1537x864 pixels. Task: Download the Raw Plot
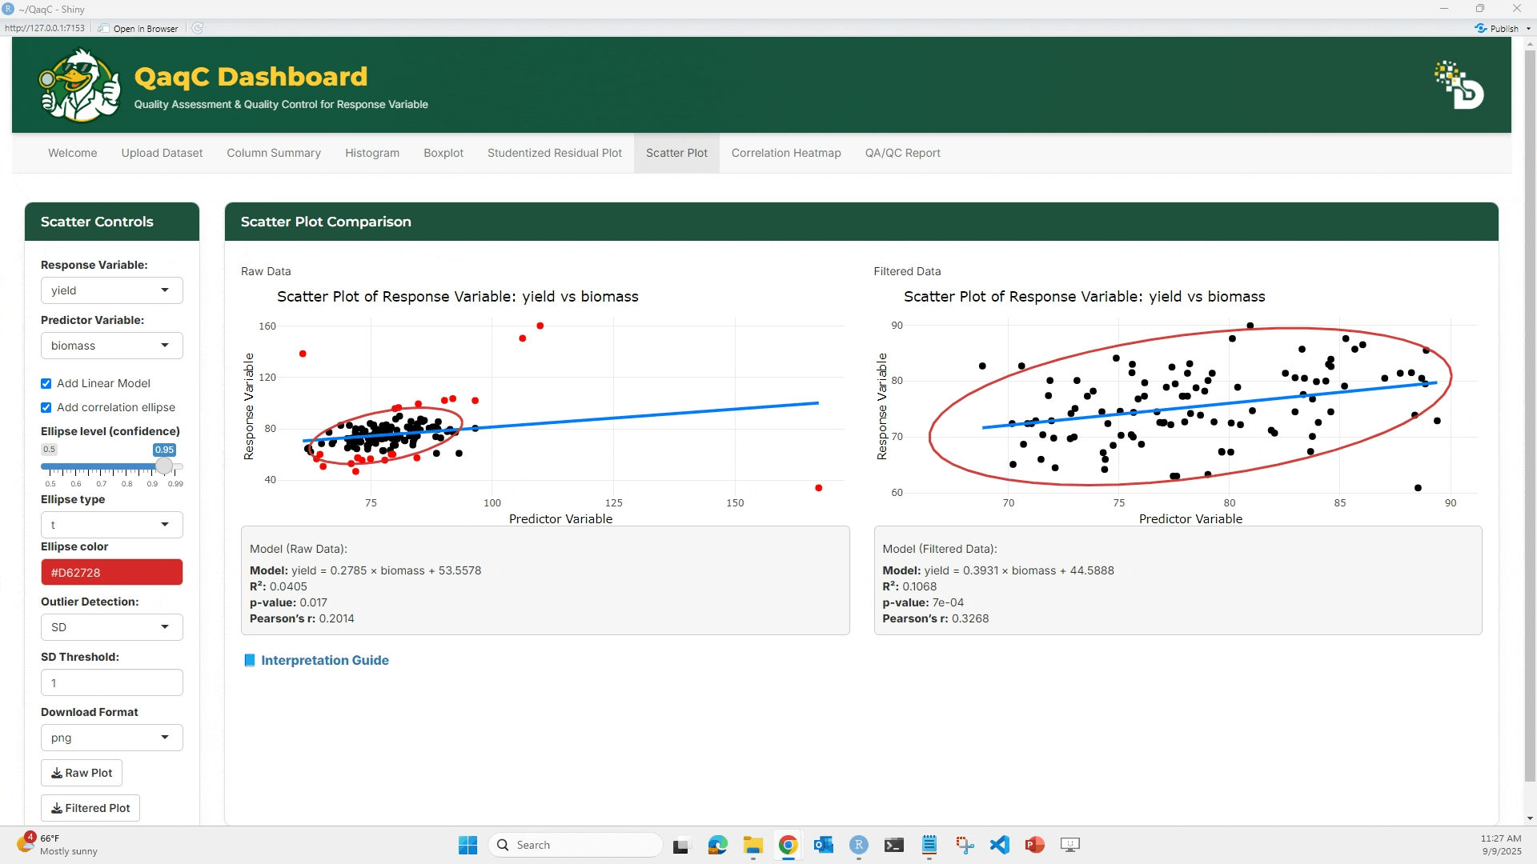82,773
